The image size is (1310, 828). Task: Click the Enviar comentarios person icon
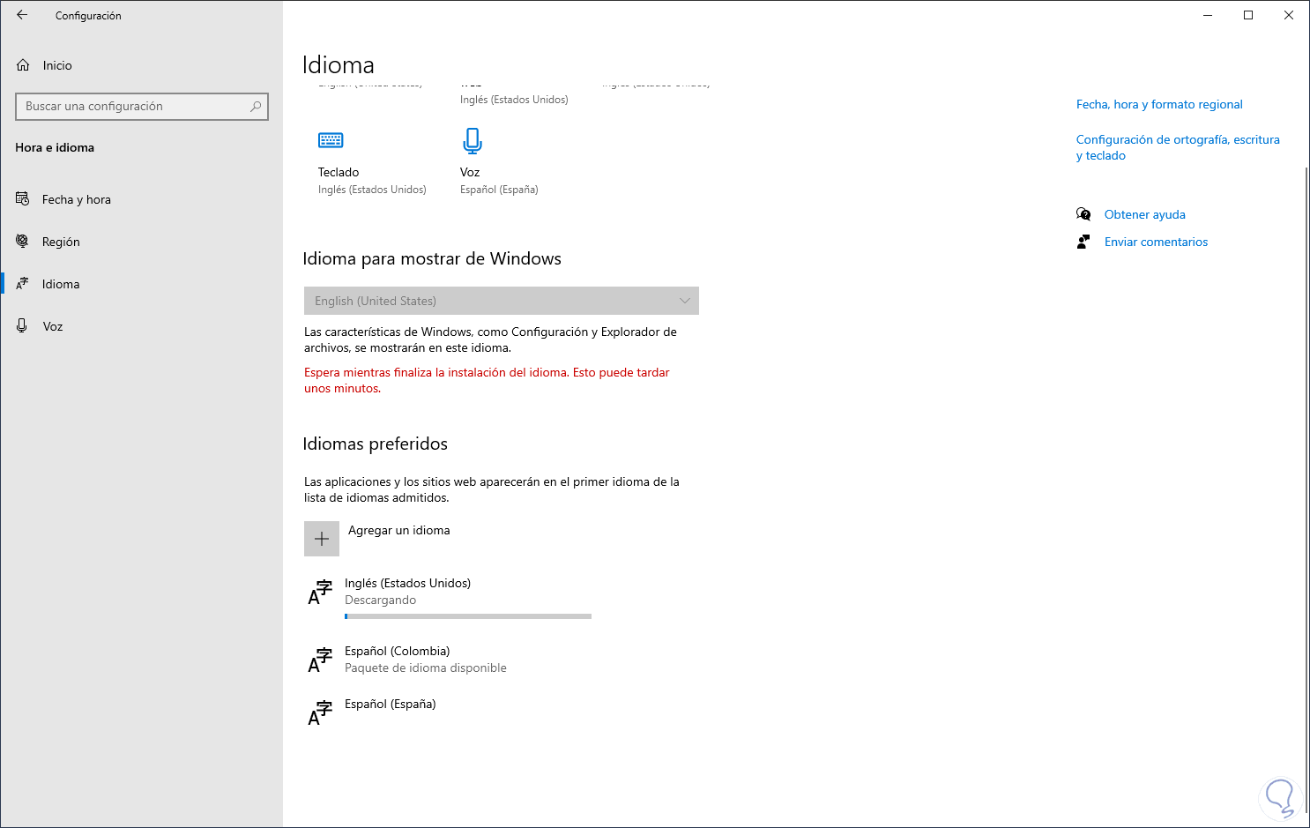pos(1083,242)
